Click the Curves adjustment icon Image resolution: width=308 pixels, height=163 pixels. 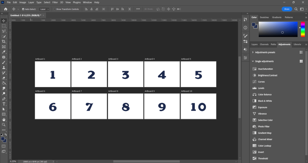point(254,82)
